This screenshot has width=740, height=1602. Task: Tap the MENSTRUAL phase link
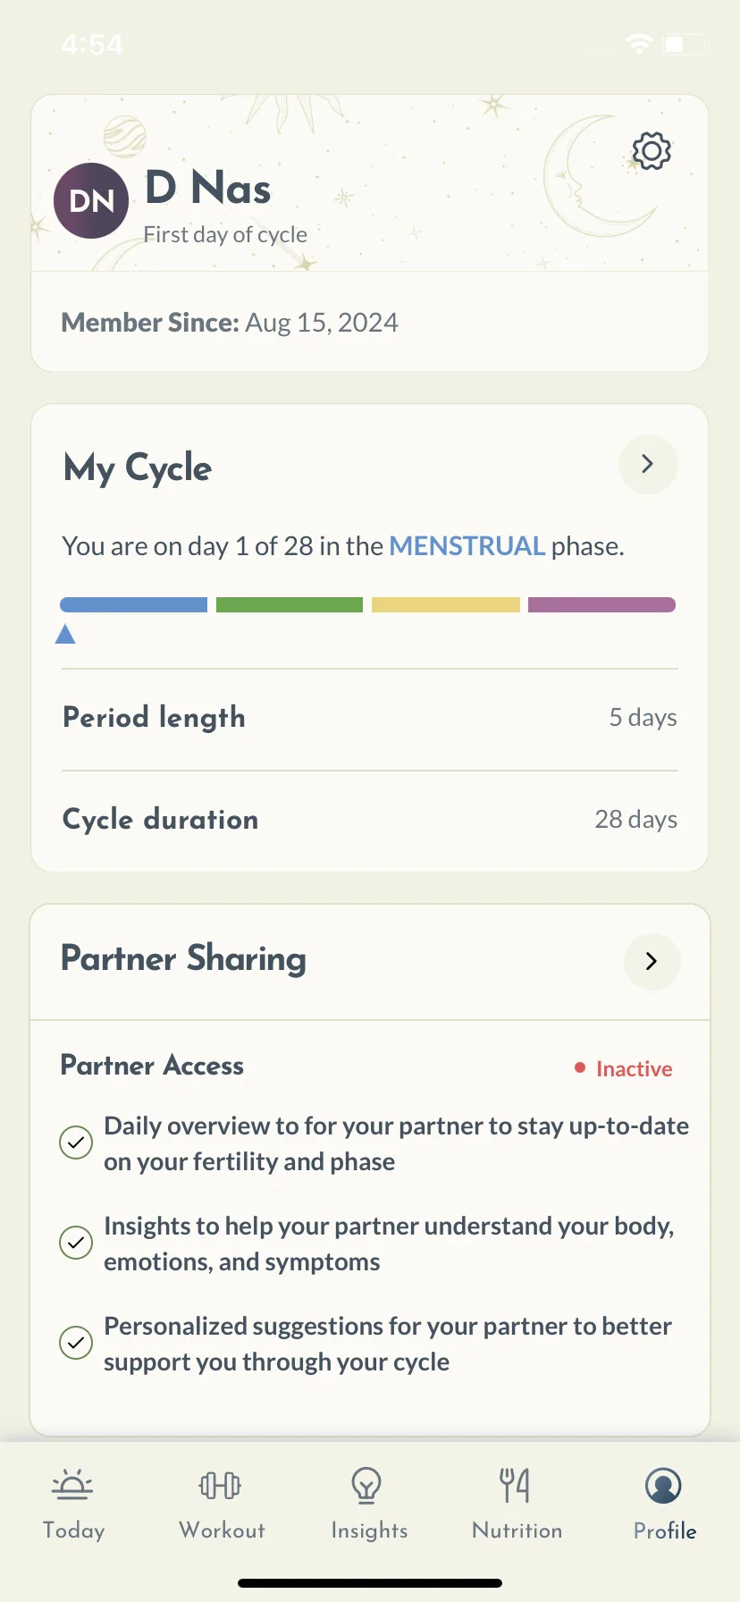[x=467, y=546]
